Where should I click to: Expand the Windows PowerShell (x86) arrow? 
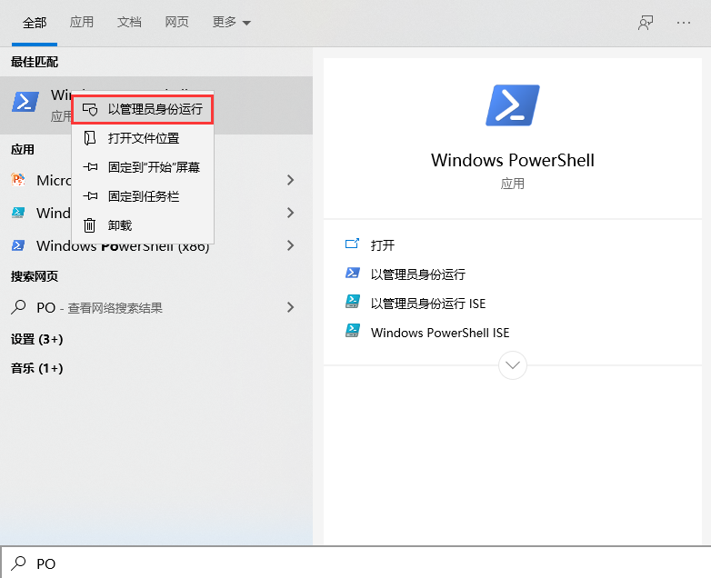pyautogui.click(x=290, y=245)
